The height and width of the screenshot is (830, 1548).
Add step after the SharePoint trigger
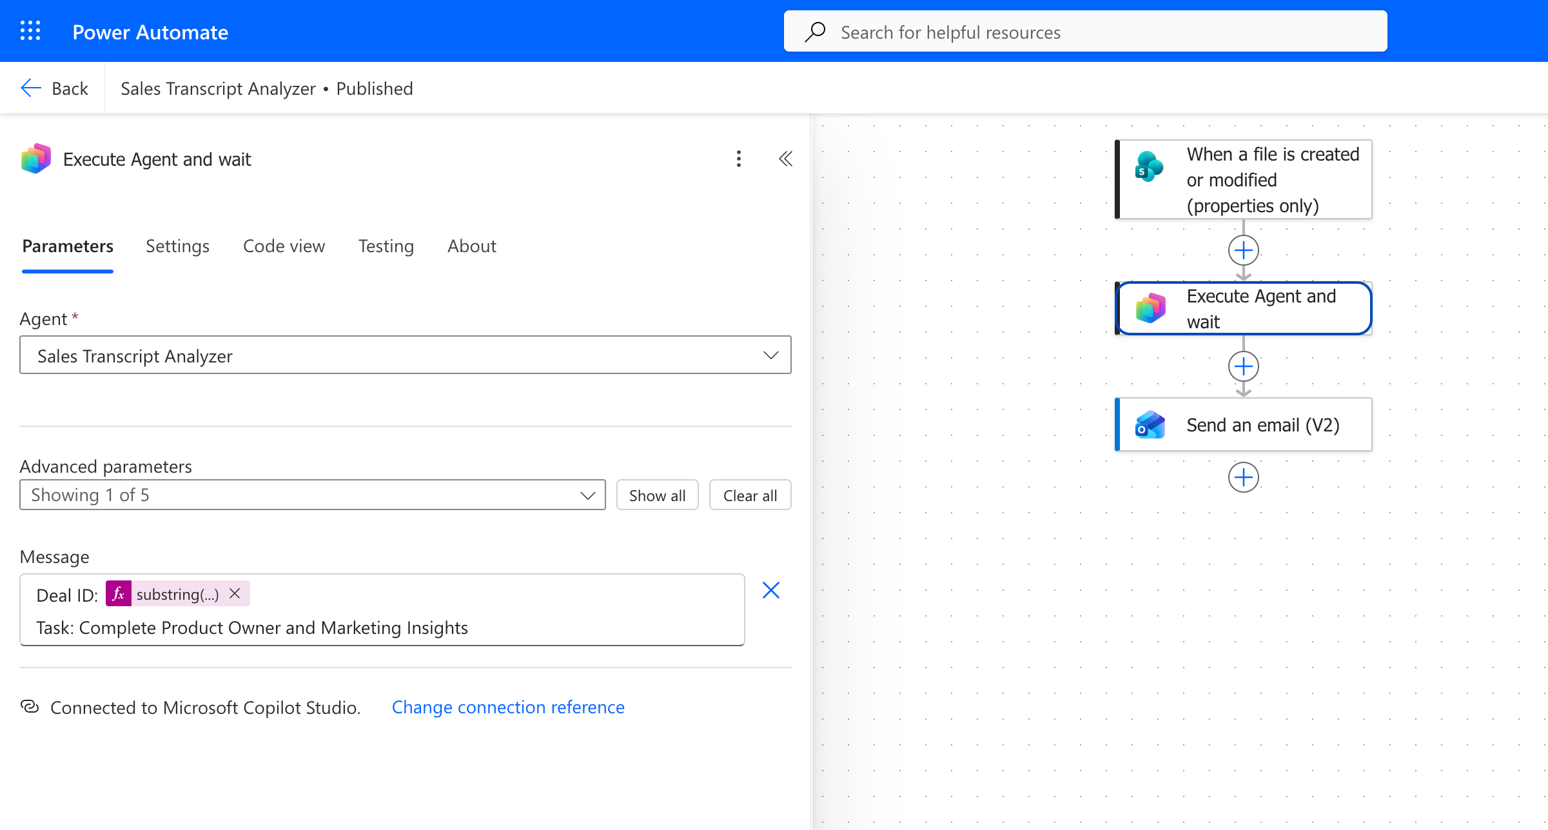(1244, 250)
